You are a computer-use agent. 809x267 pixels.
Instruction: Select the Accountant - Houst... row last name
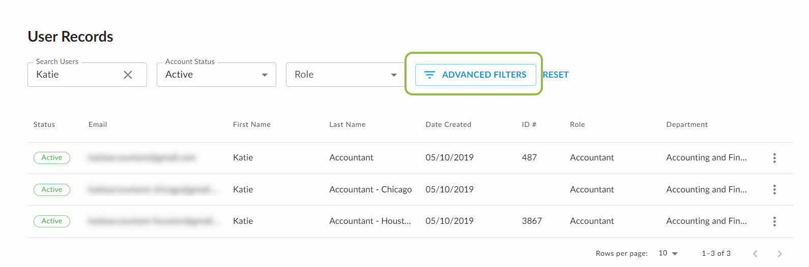(370, 221)
